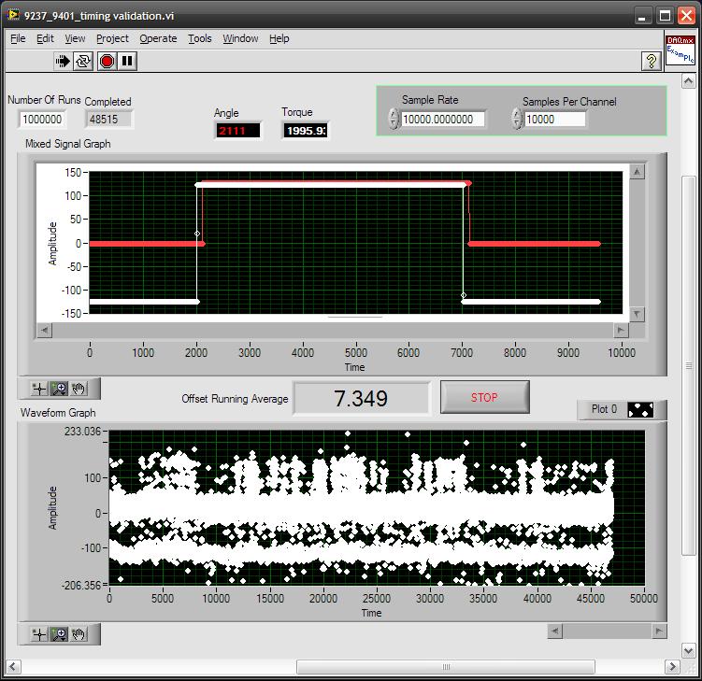Click the 233.036 maximum value on Waveform Graph Y axis

(83, 432)
